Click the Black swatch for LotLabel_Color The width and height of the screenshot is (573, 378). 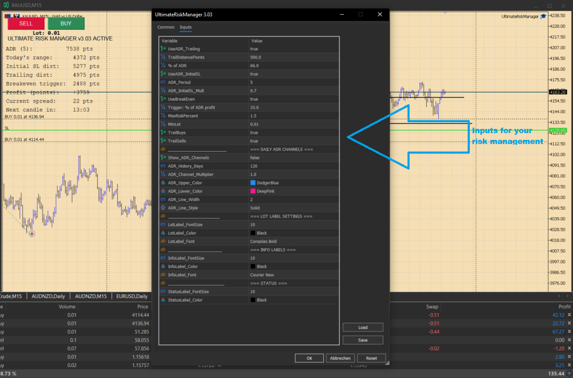coord(253,233)
